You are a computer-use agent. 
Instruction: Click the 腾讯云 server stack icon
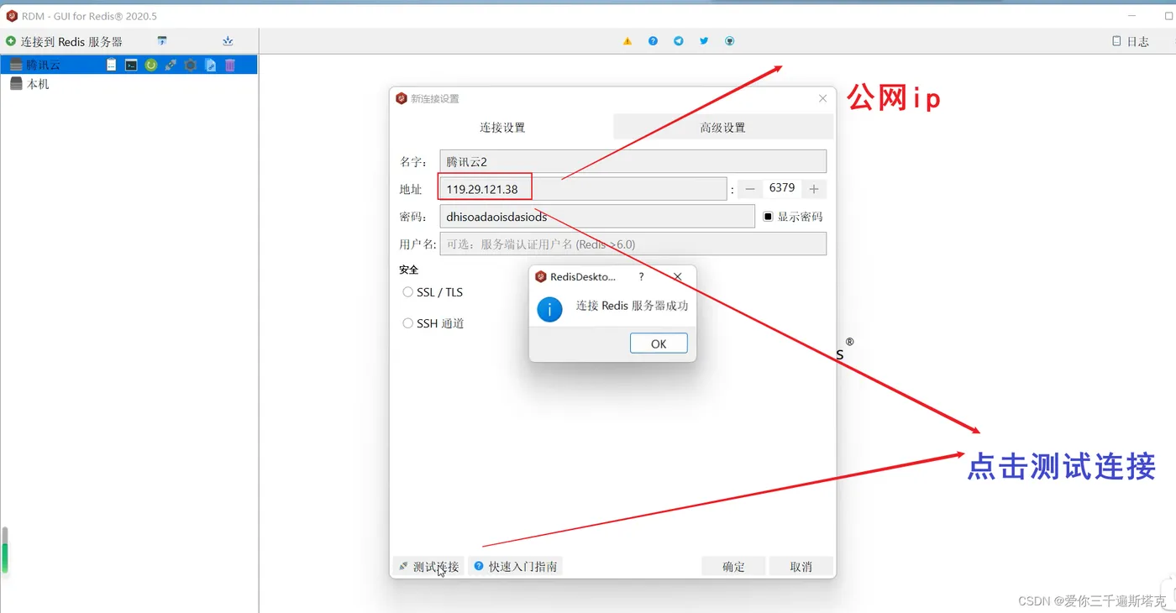[x=16, y=65]
